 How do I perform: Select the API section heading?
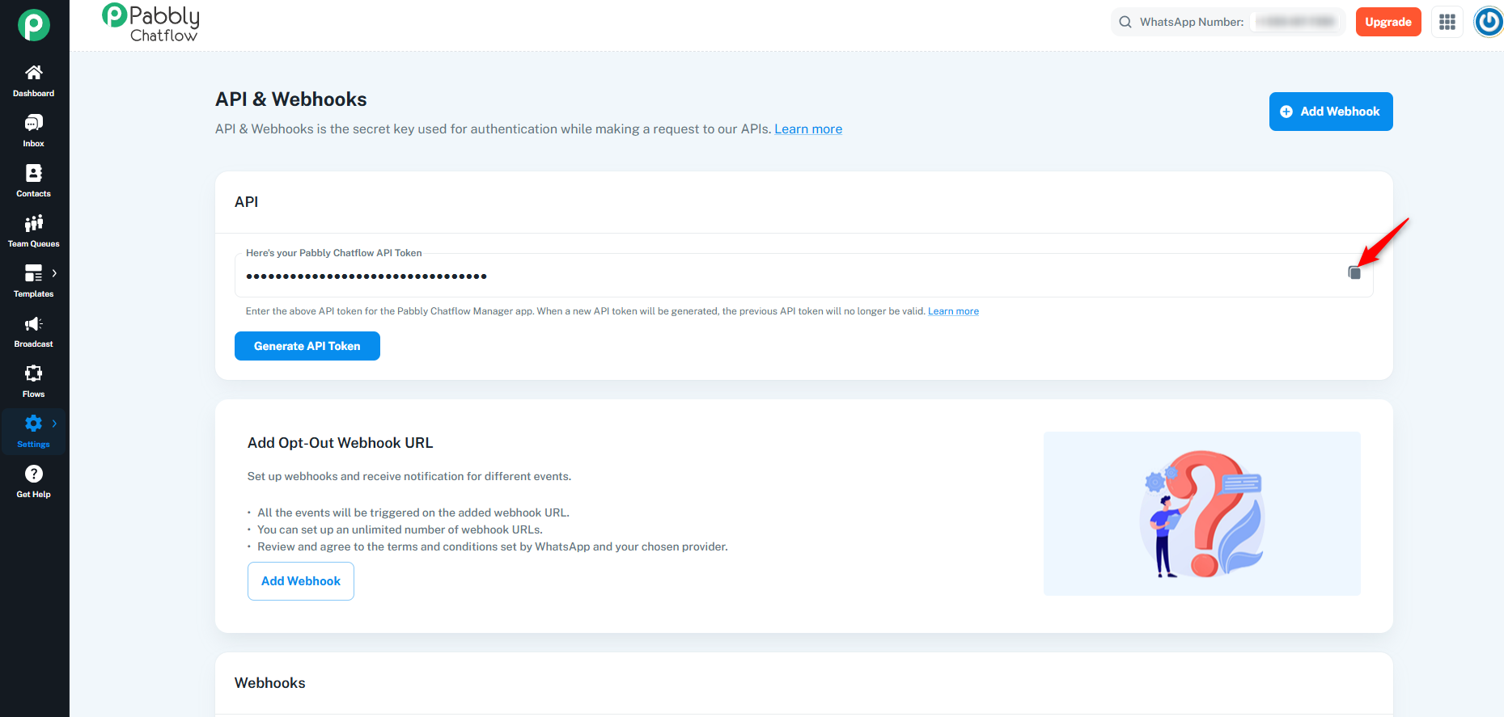(247, 202)
